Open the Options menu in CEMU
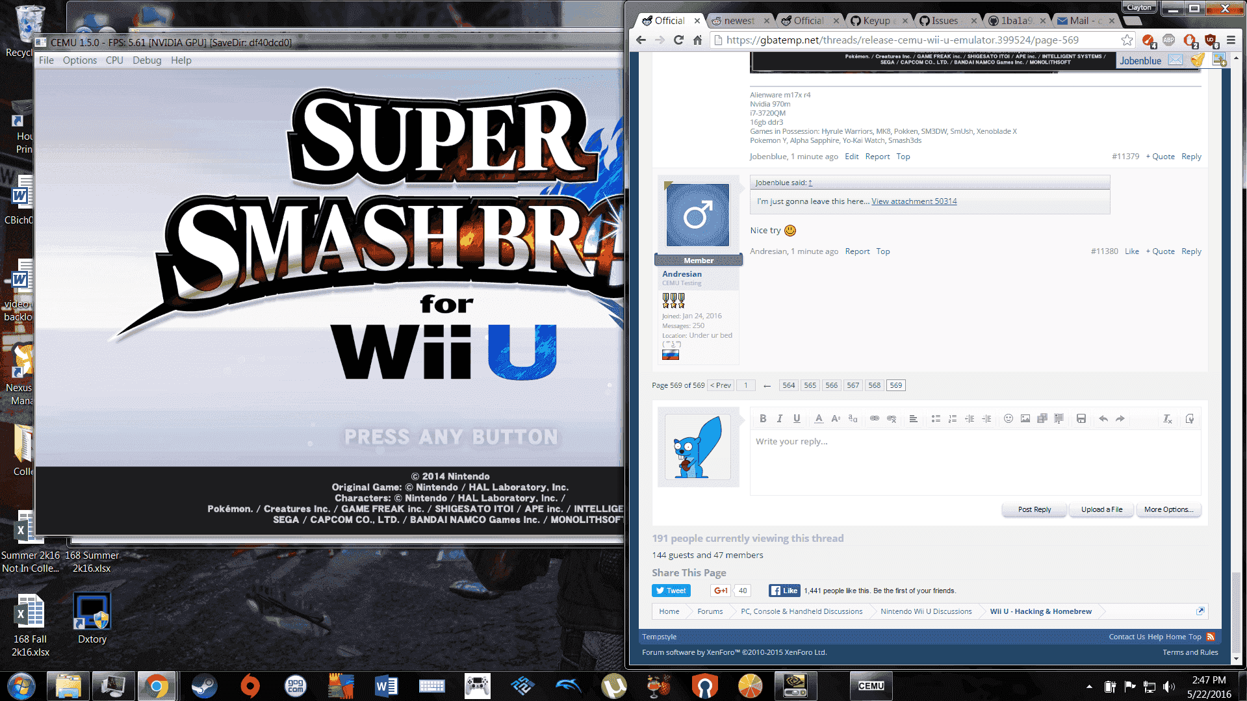The image size is (1247, 701). click(x=80, y=60)
